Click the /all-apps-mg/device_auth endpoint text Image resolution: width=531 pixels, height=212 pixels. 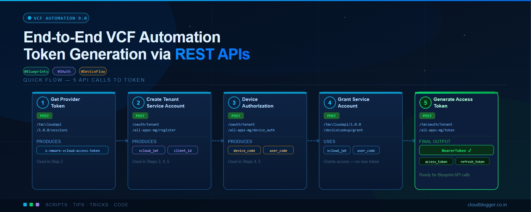(x=251, y=130)
